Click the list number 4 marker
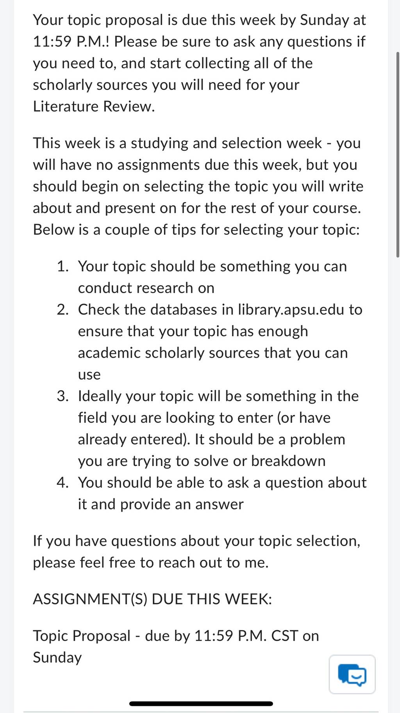400x713 pixels. [x=62, y=482]
